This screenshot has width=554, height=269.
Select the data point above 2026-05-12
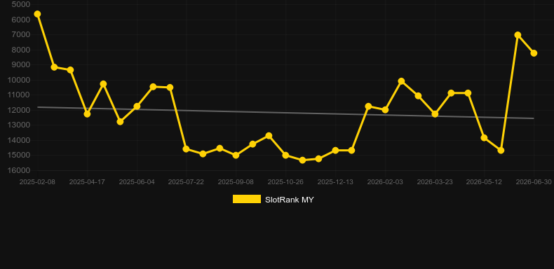tap(484, 138)
